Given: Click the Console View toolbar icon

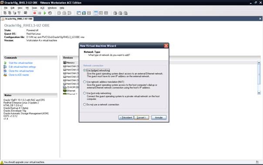Looking at the screenshot, I should (101, 13).
